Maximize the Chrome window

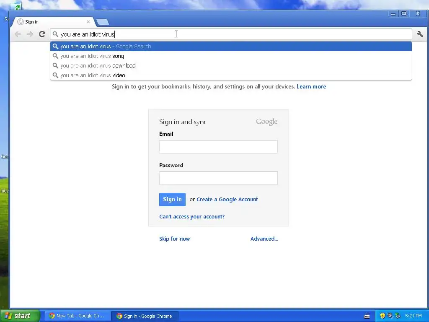point(404,14)
